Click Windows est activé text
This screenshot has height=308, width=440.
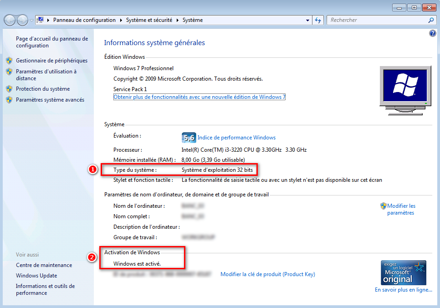point(137,264)
